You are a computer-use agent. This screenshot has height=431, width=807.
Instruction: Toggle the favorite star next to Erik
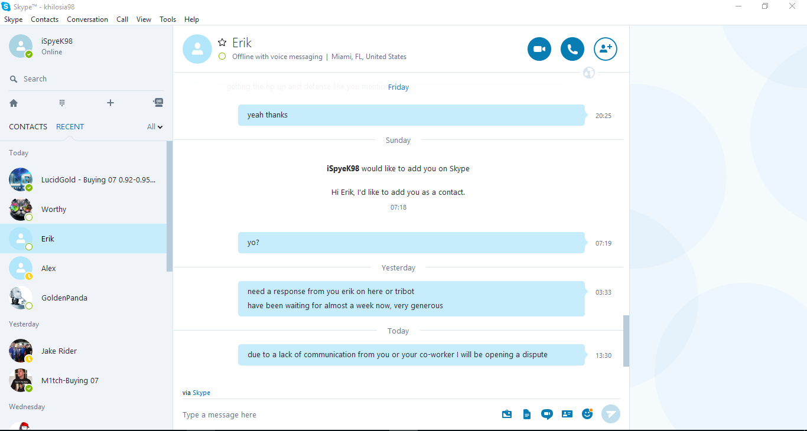(x=222, y=42)
